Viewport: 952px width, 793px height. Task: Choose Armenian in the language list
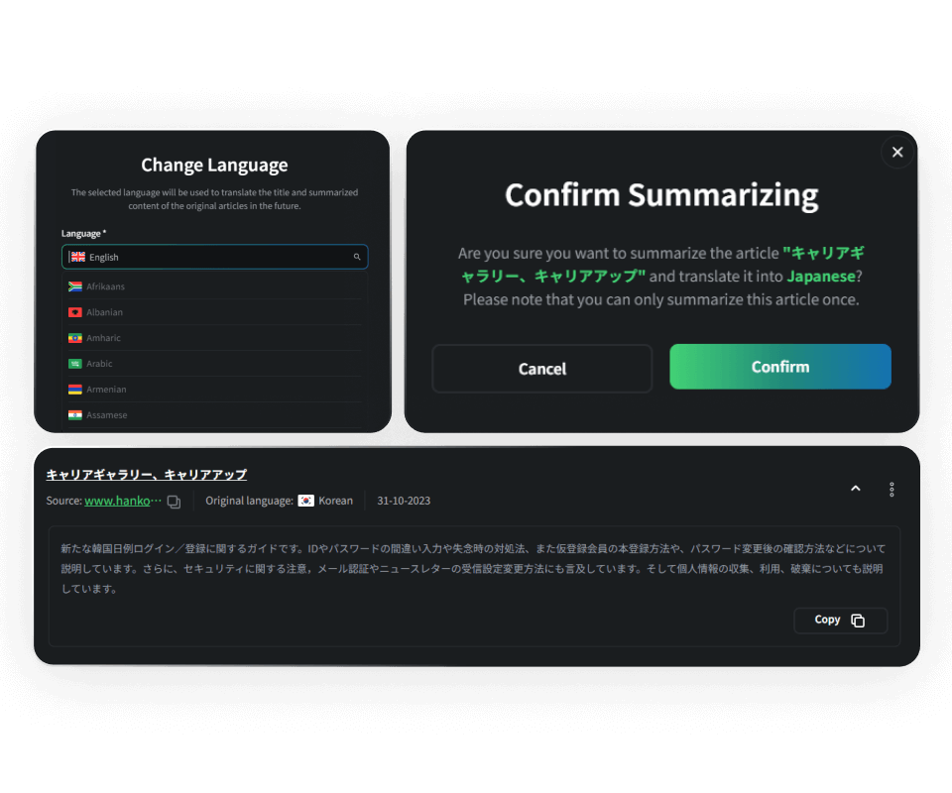[x=106, y=390]
